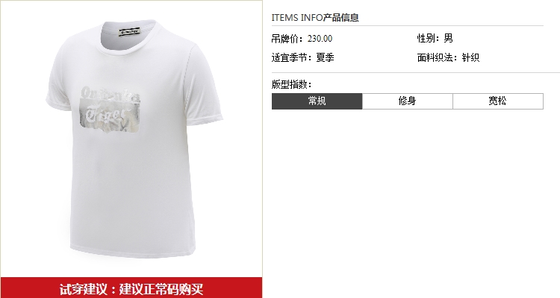The image size is (560, 298).
Task: Click the 男 gender value
Action: tap(448, 38)
